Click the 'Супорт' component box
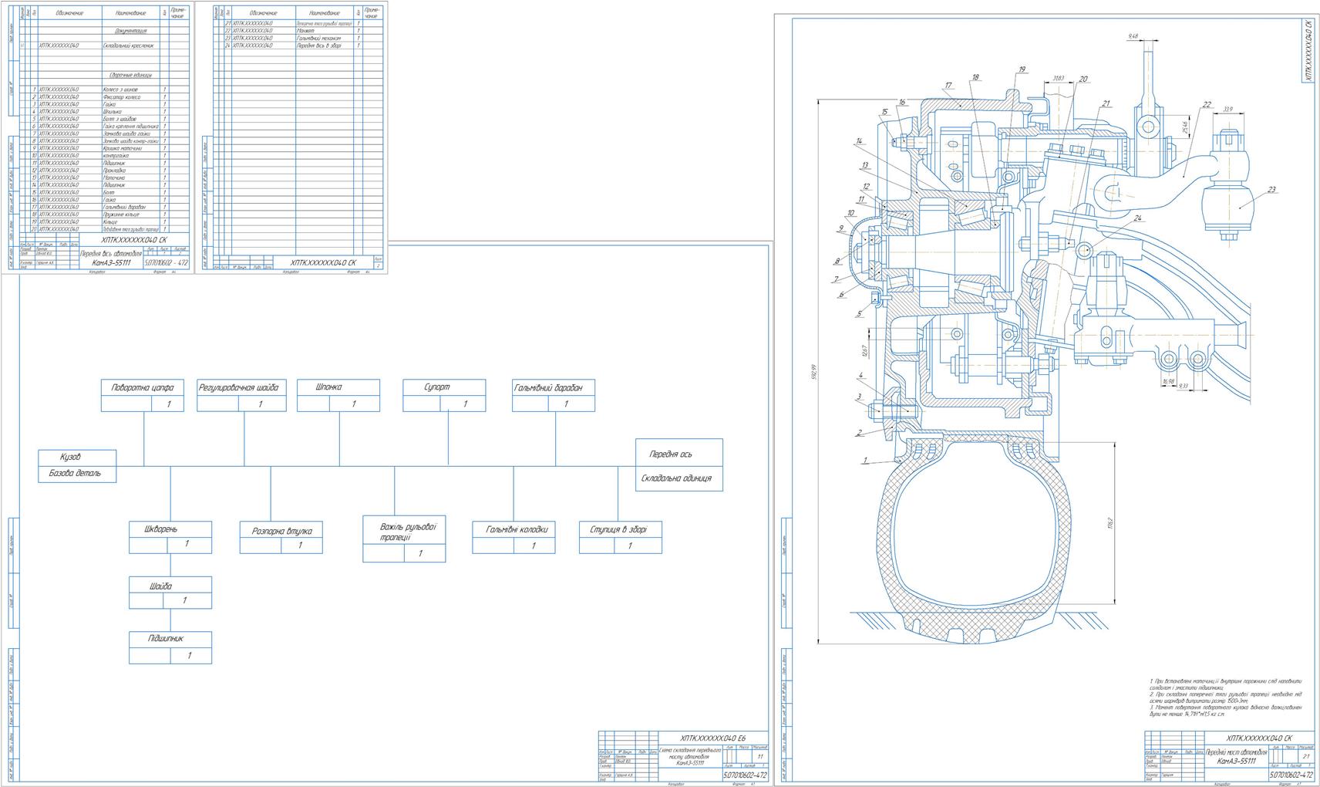The height and width of the screenshot is (787, 1320). 444,395
